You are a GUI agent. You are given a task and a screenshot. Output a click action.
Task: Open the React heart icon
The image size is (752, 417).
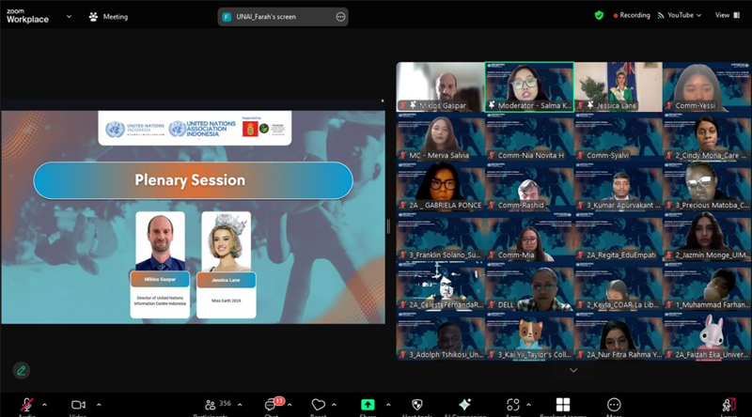[x=318, y=405]
